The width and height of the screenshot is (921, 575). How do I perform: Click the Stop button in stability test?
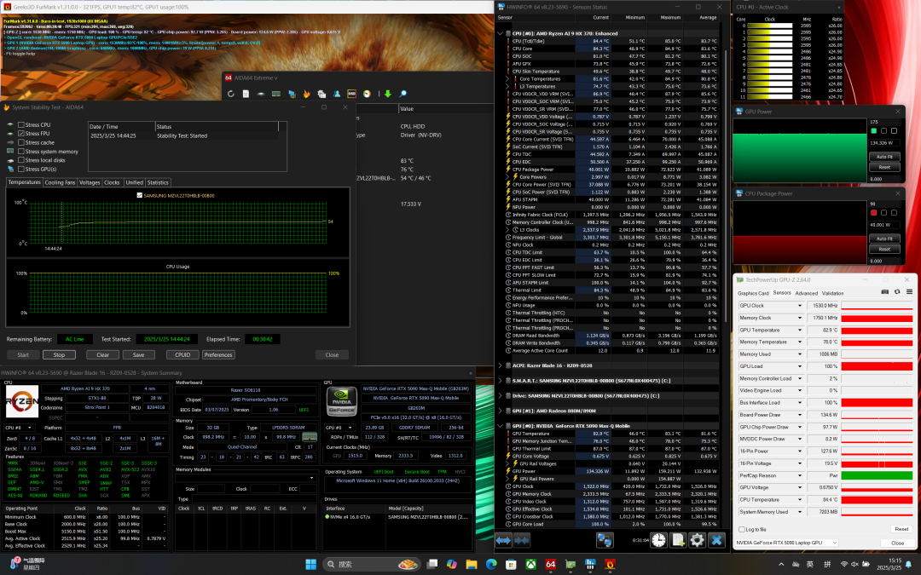click(59, 355)
